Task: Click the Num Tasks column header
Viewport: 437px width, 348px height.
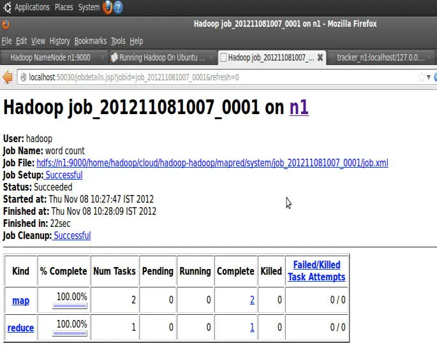Action: click(115, 271)
